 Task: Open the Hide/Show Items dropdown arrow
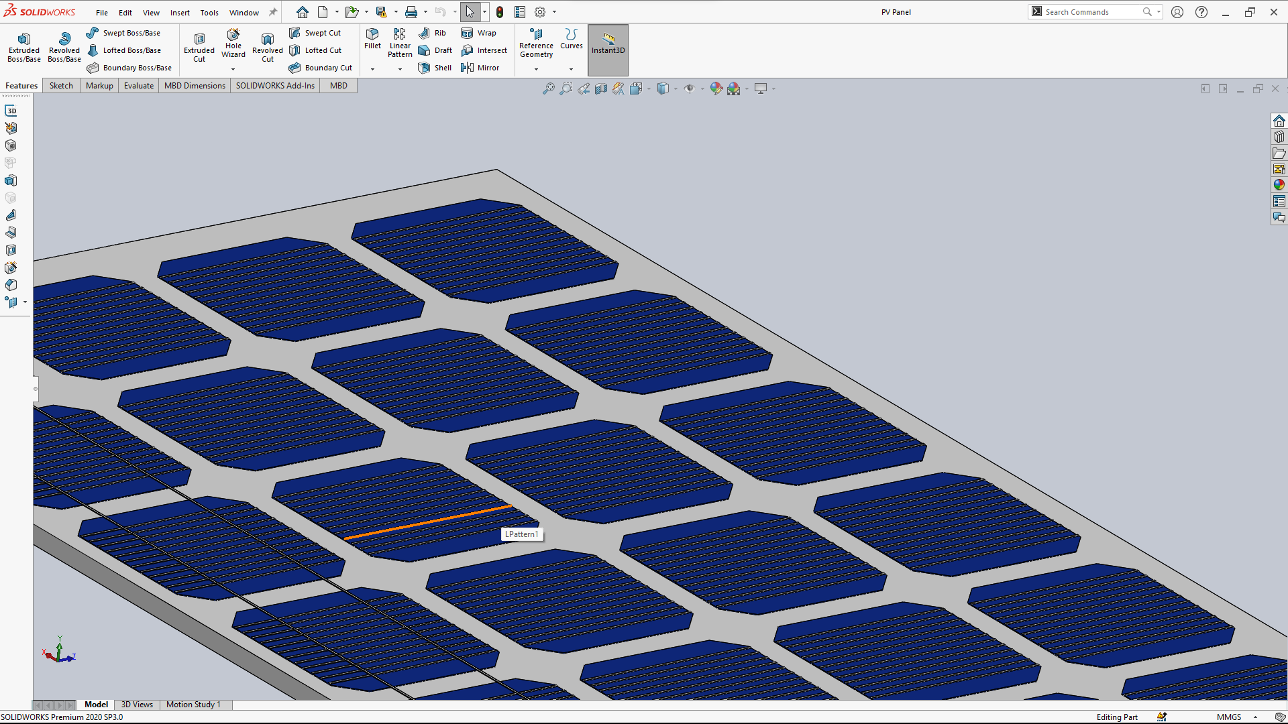coord(702,88)
